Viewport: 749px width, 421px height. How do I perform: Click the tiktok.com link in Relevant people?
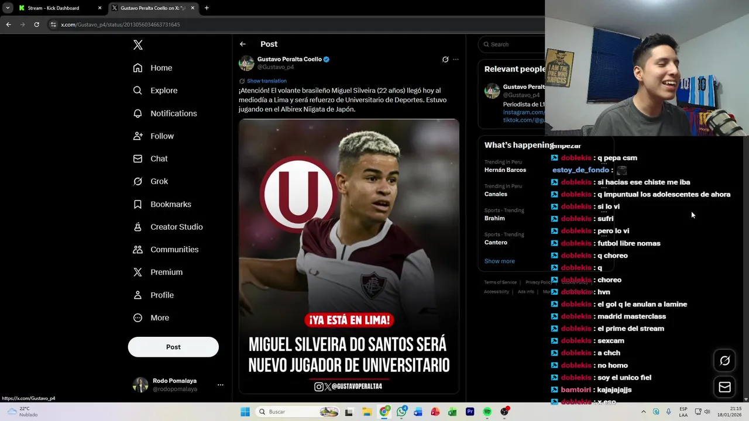point(524,120)
